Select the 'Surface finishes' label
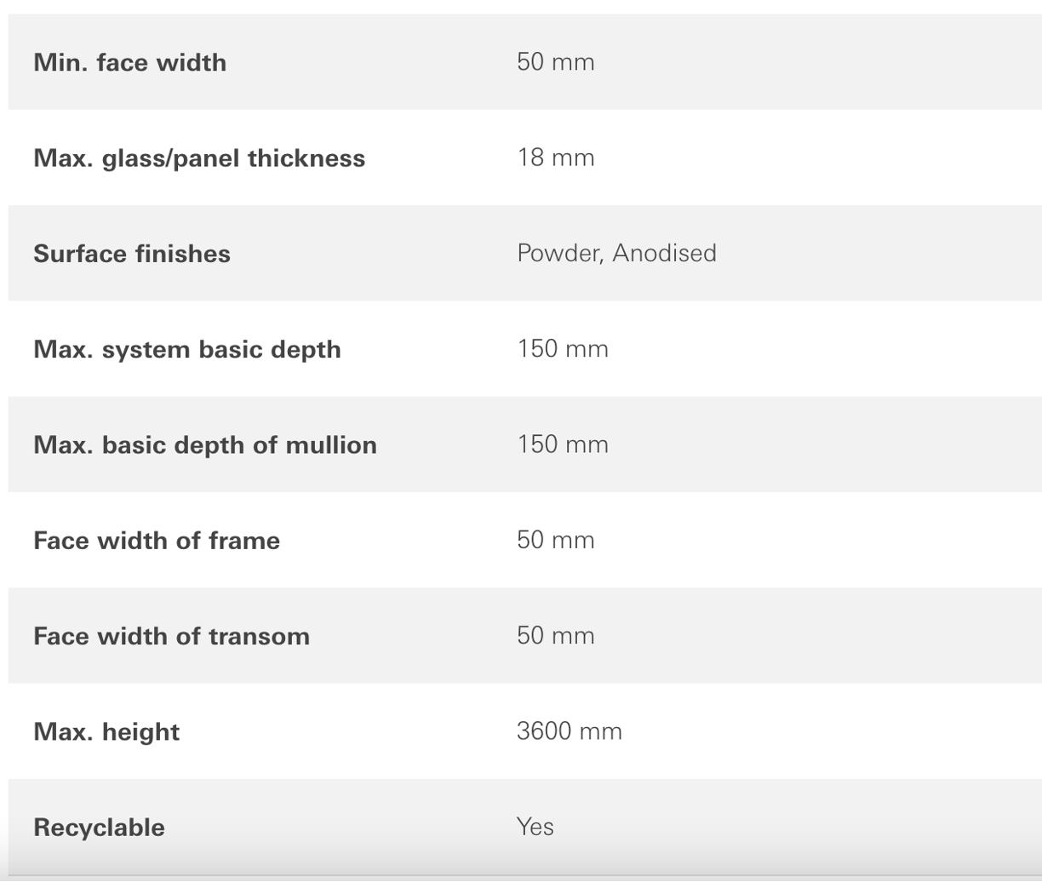The height and width of the screenshot is (882, 1042). (132, 254)
